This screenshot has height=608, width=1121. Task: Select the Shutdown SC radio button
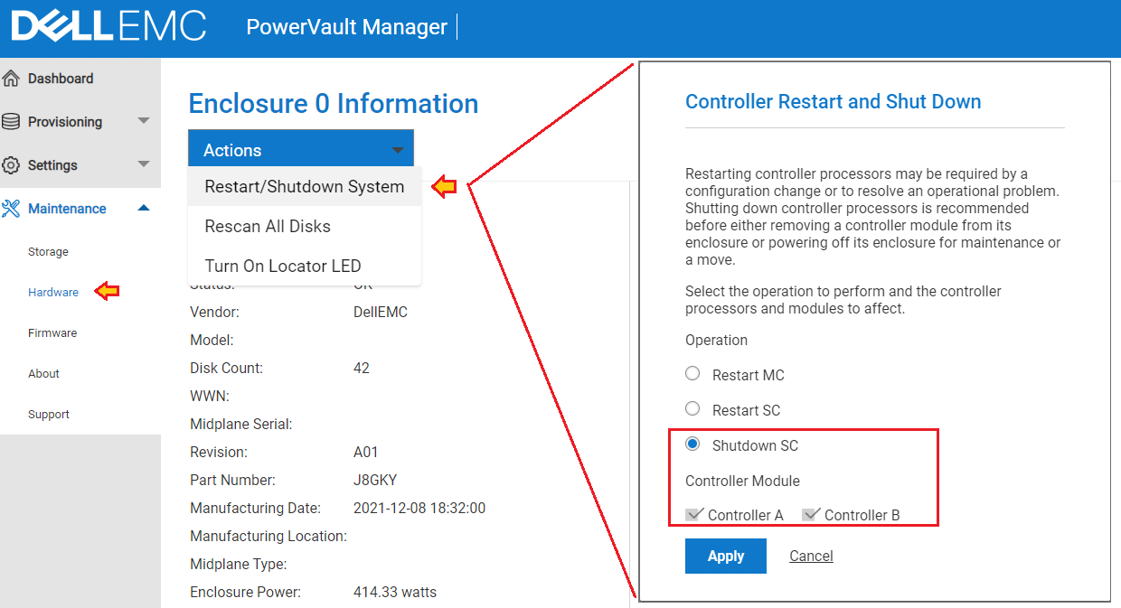(692, 444)
